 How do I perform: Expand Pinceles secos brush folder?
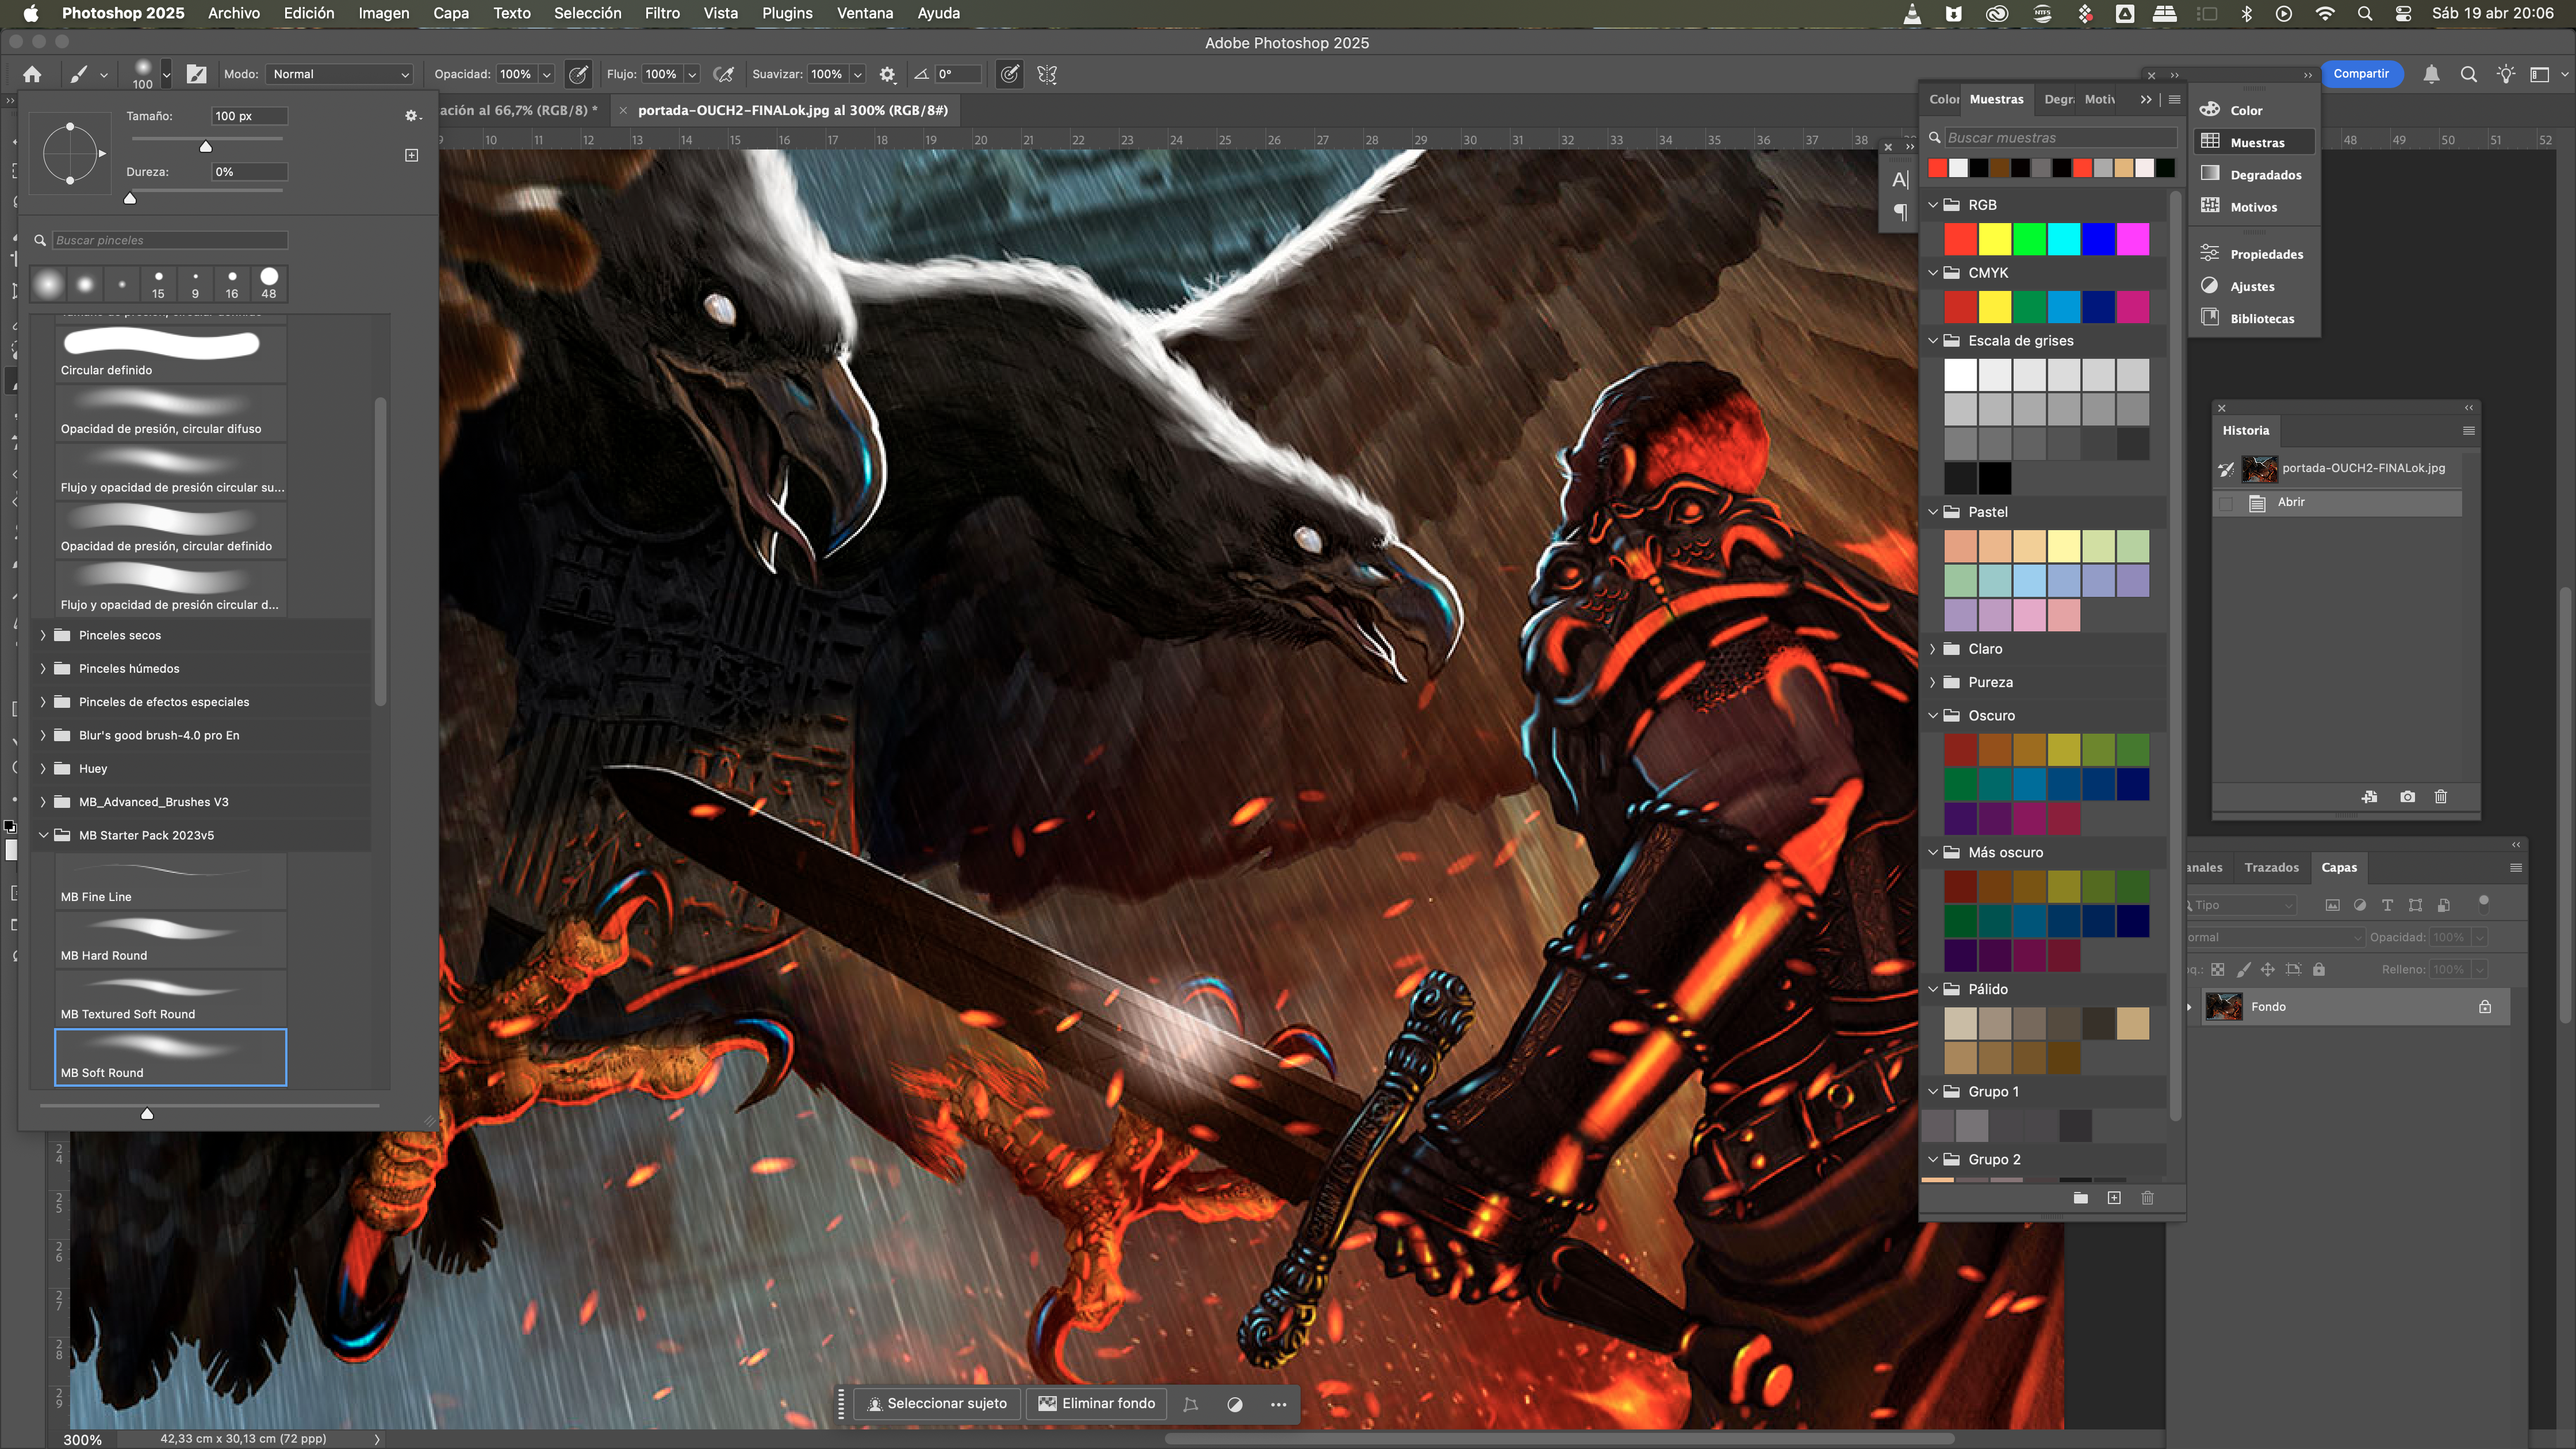43,635
